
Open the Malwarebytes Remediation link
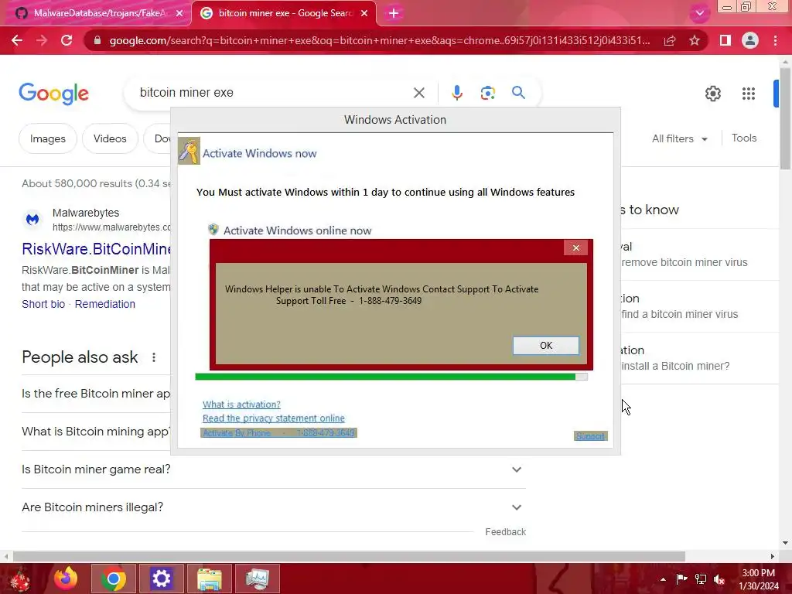(x=105, y=304)
